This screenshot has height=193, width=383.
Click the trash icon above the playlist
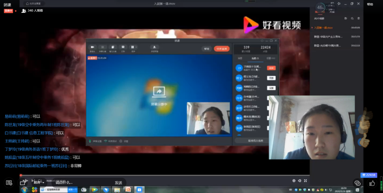[x=359, y=18]
